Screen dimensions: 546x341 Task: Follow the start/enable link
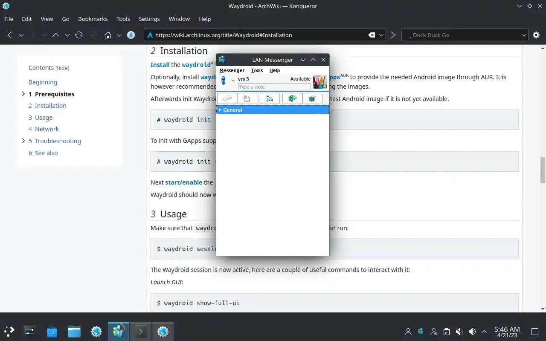[184, 182]
